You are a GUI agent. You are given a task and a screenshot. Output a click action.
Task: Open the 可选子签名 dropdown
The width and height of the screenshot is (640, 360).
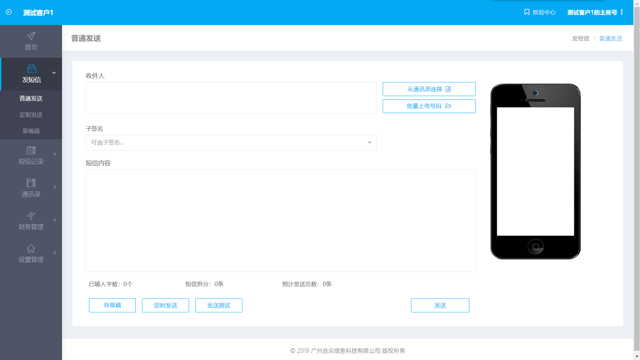click(x=231, y=142)
